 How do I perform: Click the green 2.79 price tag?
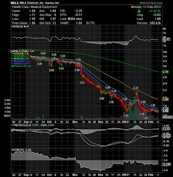(x=165, y=72)
